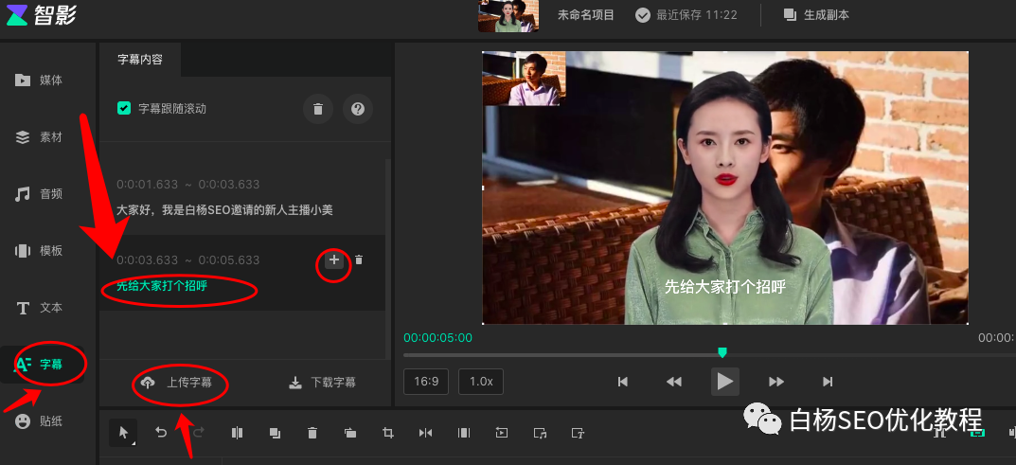This screenshot has height=465, width=1016.
Task: Select the 字幕内容 tab
Action: (x=140, y=59)
